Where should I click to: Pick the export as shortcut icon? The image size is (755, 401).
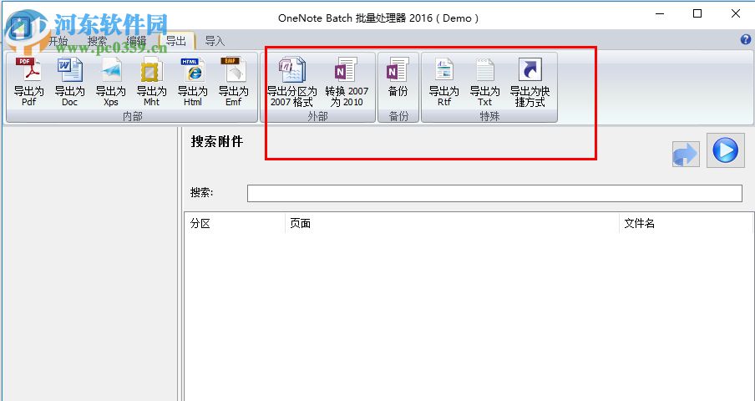click(530, 81)
